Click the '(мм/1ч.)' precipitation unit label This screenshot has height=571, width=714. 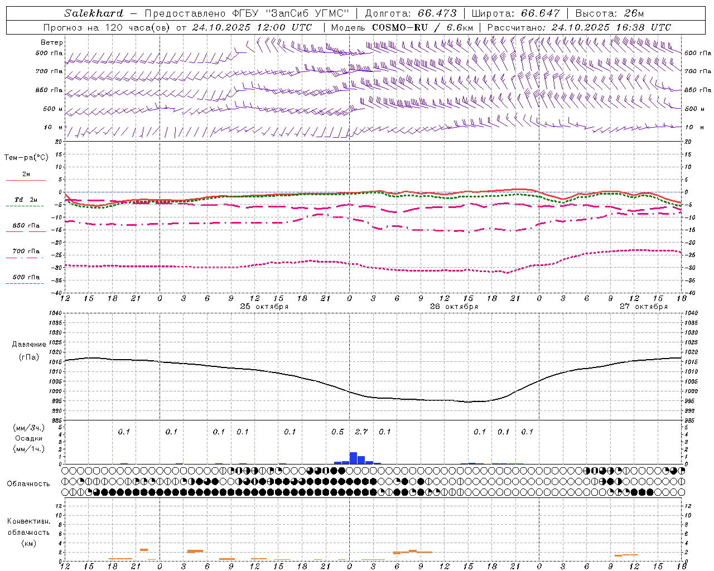pos(29,449)
